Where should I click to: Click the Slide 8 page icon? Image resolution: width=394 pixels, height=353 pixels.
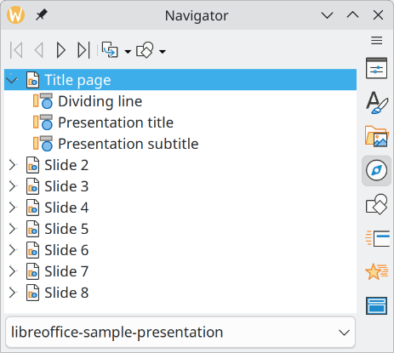(32, 293)
